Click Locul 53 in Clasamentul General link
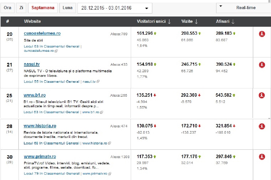Image resolution: width=271 pixels, height=180 pixels. point(52,46)
